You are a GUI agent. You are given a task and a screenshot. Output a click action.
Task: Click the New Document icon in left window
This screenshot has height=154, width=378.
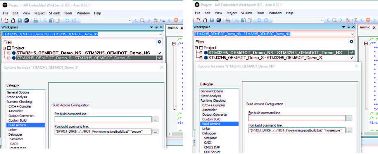7,20
